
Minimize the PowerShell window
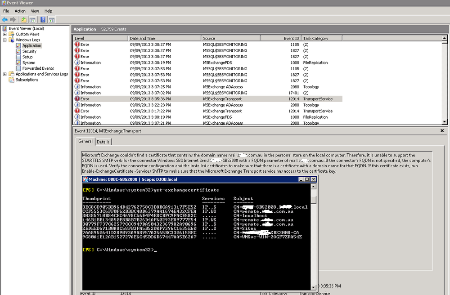pyautogui.click(x=301, y=179)
